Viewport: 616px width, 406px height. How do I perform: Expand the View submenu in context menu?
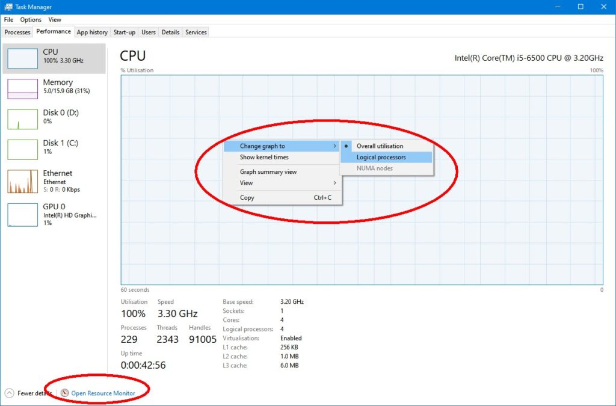click(282, 183)
